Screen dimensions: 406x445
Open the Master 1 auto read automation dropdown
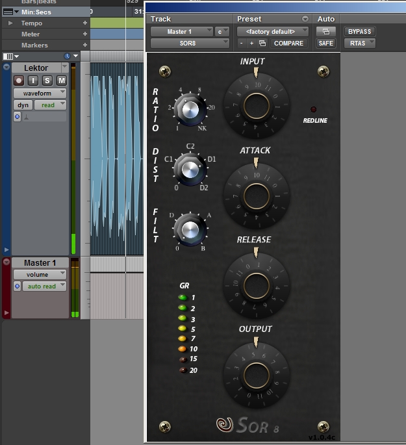point(44,286)
